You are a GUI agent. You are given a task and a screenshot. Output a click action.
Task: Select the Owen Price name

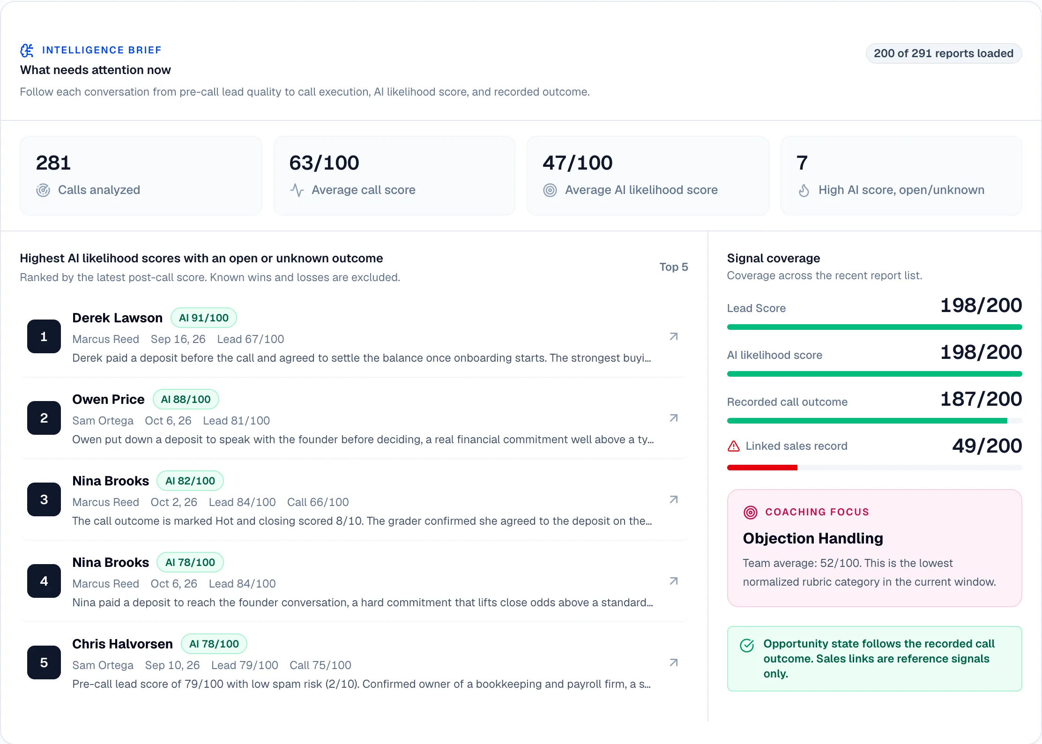click(x=109, y=399)
